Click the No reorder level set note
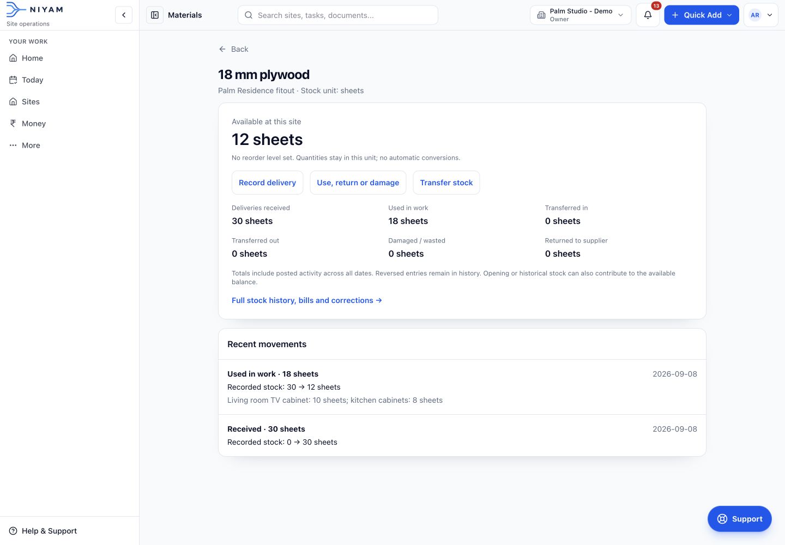This screenshot has height=545, width=785. click(346, 158)
